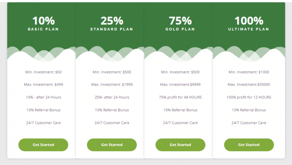Click the 10% - after 24 Hours text
Screen dimensions: 292x165
[43, 97]
